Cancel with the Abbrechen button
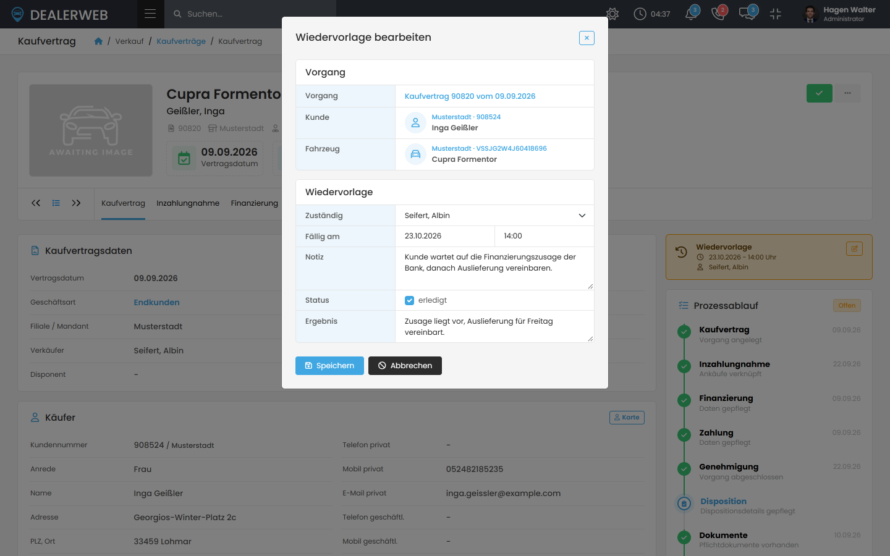This screenshot has height=556, width=890. (x=405, y=366)
